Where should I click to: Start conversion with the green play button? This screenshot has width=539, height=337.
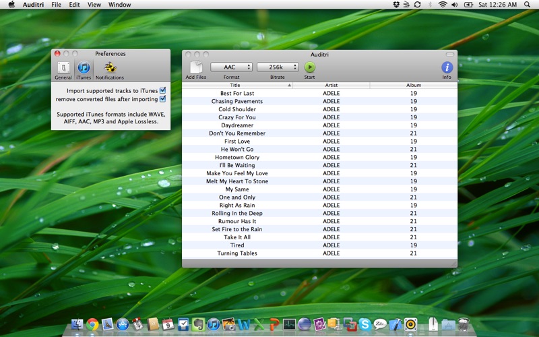point(309,67)
